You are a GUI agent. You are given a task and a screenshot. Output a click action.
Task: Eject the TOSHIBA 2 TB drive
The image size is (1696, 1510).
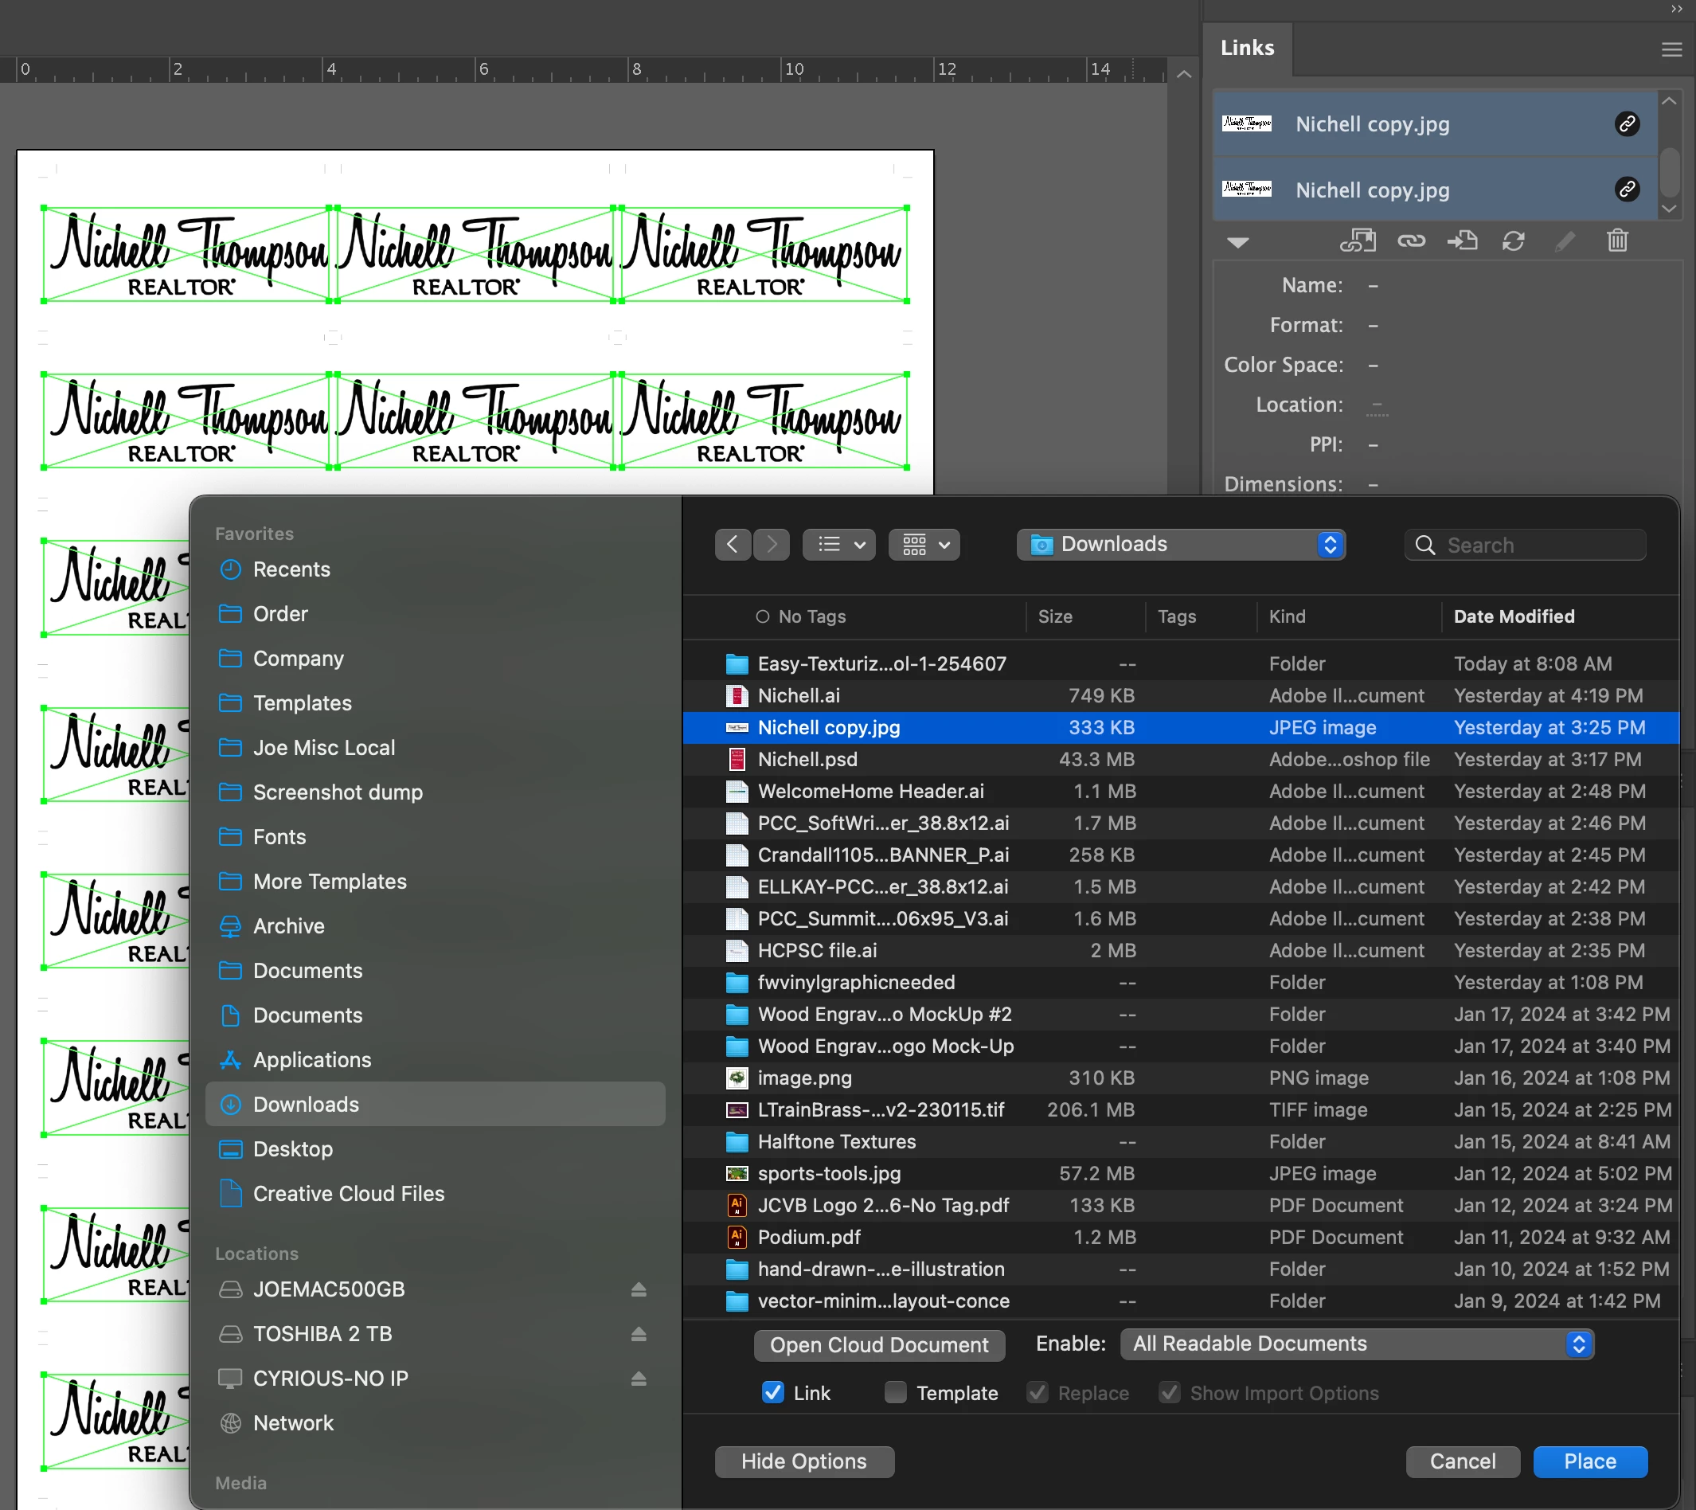pyautogui.click(x=638, y=1334)
